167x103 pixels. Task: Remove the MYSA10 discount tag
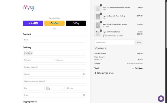(x=105, y=48)
